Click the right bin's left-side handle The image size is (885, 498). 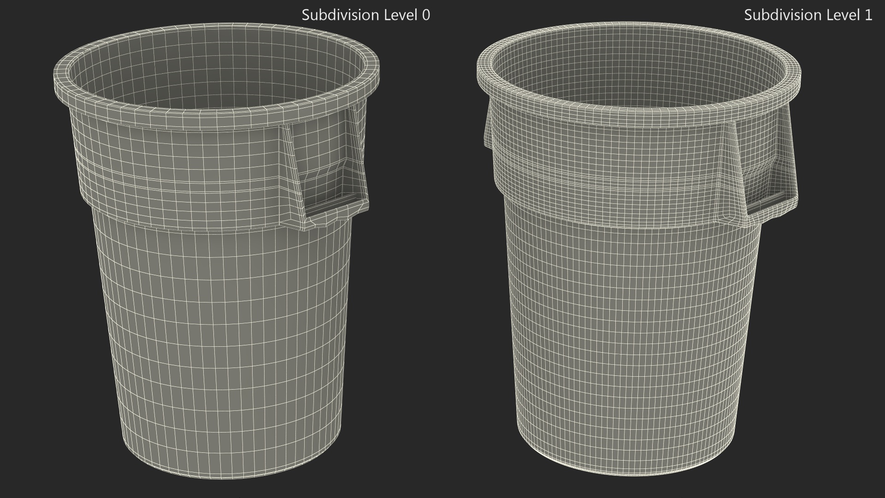pos(489,131)
